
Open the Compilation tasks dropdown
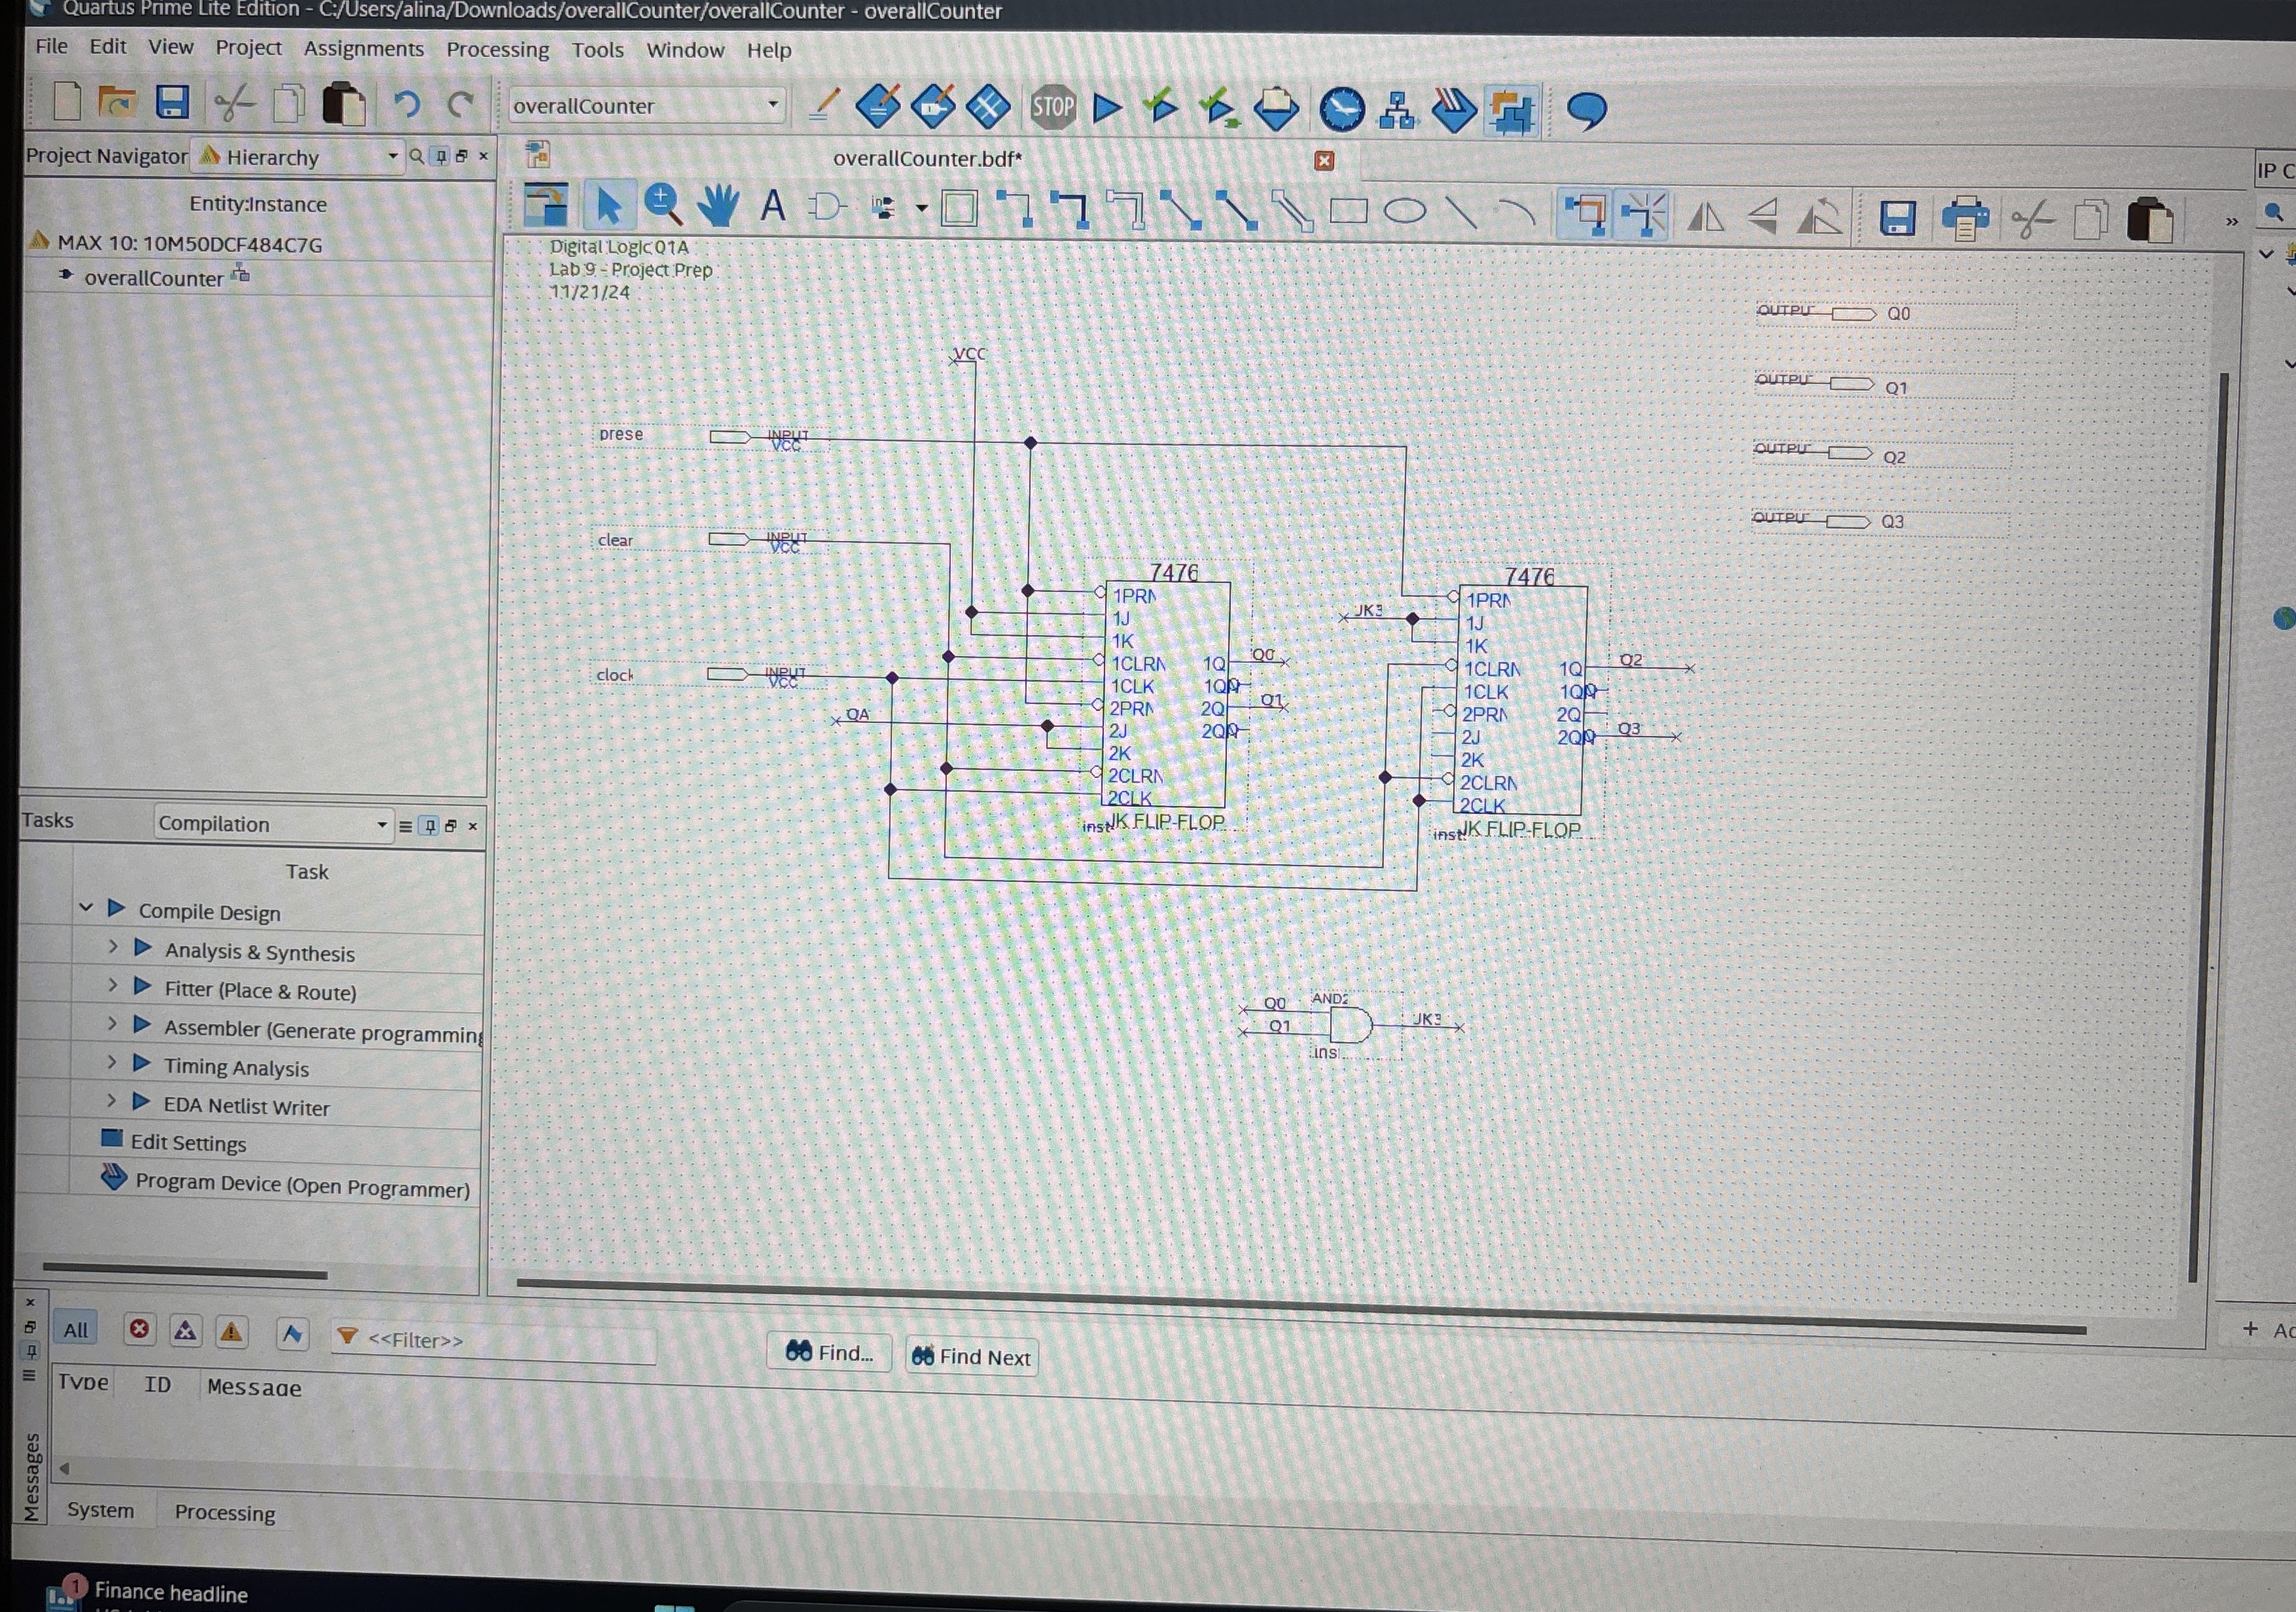[381, 824]
